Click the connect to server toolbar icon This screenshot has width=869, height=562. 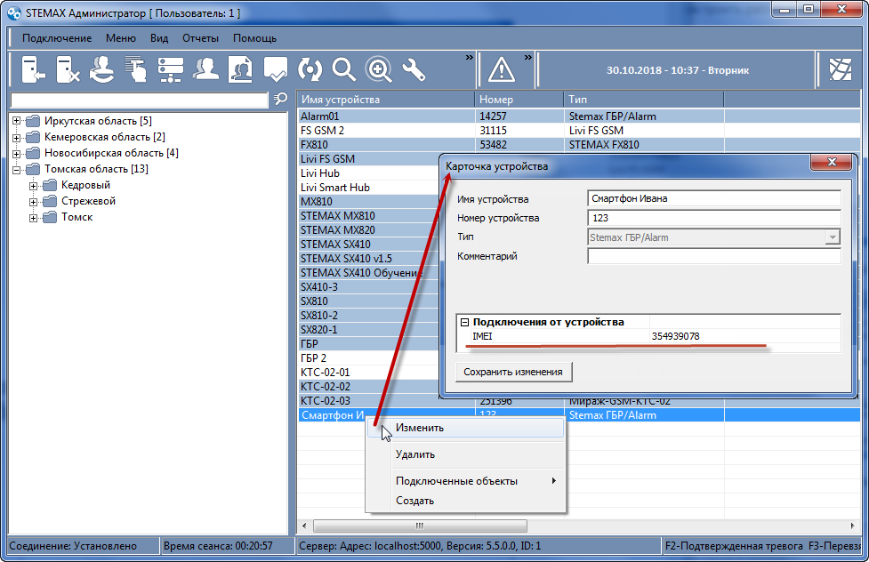33,70
